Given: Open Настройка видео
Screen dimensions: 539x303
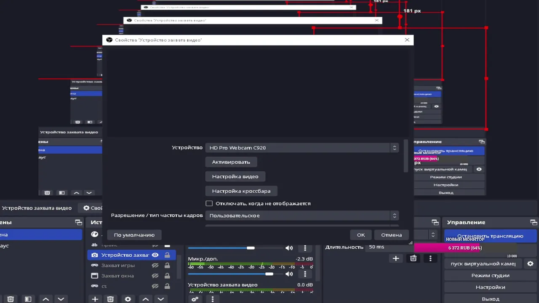Looking at the screenshot, I should [235, 176].
